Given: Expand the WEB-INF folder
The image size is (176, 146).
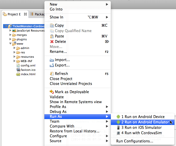Looking at the screenshot, I should 15,61.
